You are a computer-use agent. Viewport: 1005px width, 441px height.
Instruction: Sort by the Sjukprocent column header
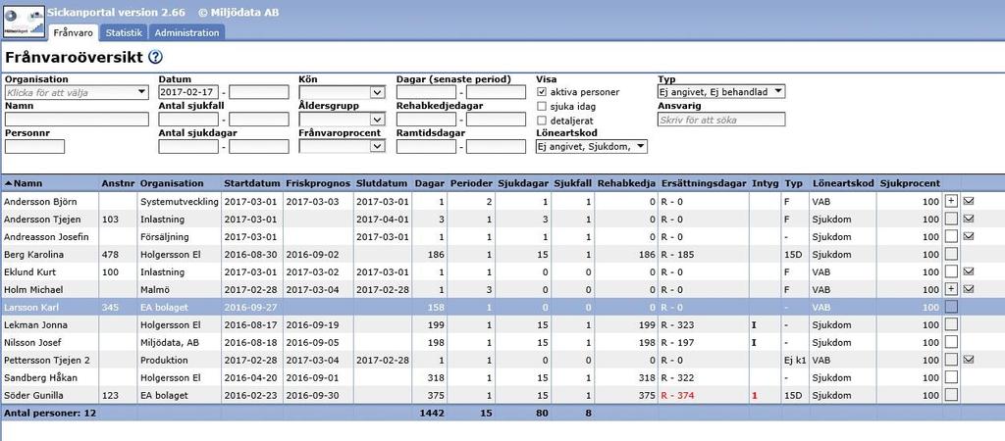(x=910, y=183)
